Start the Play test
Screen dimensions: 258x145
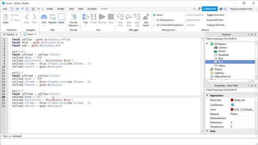86,17
